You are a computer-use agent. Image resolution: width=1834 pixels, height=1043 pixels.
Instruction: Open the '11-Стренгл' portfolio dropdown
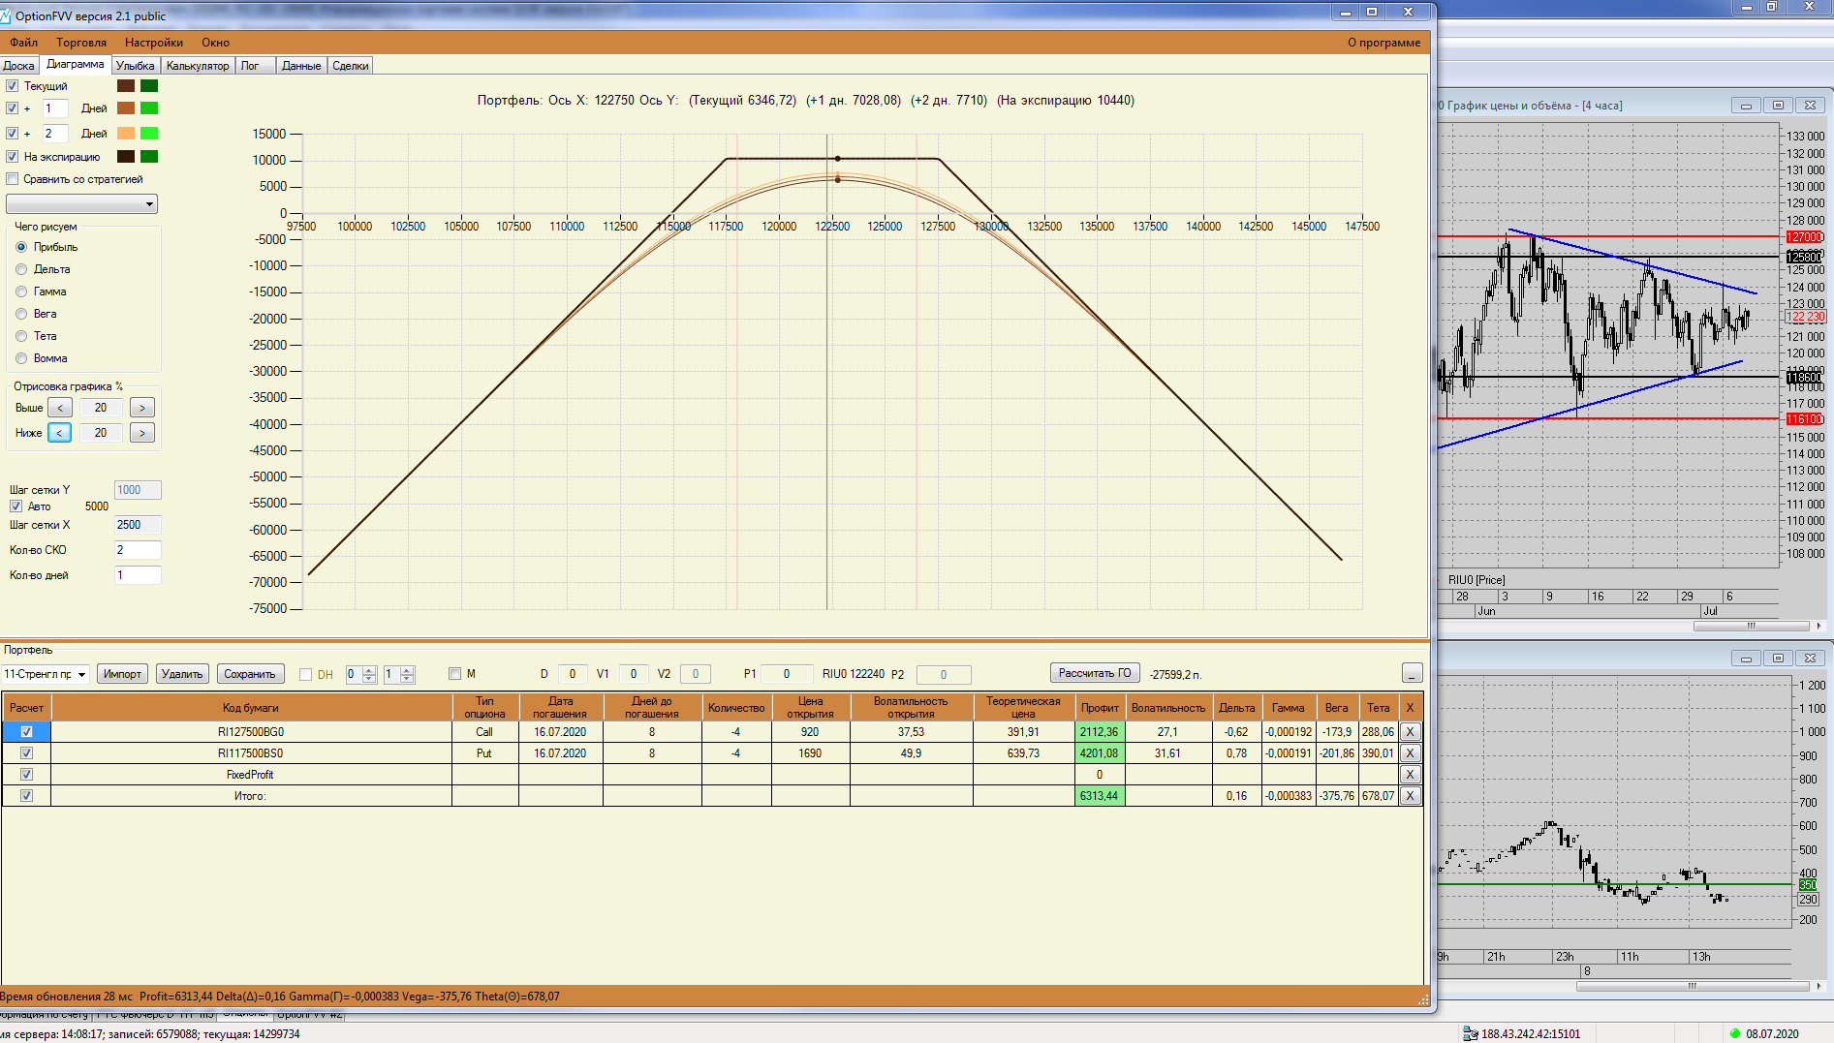82,674
